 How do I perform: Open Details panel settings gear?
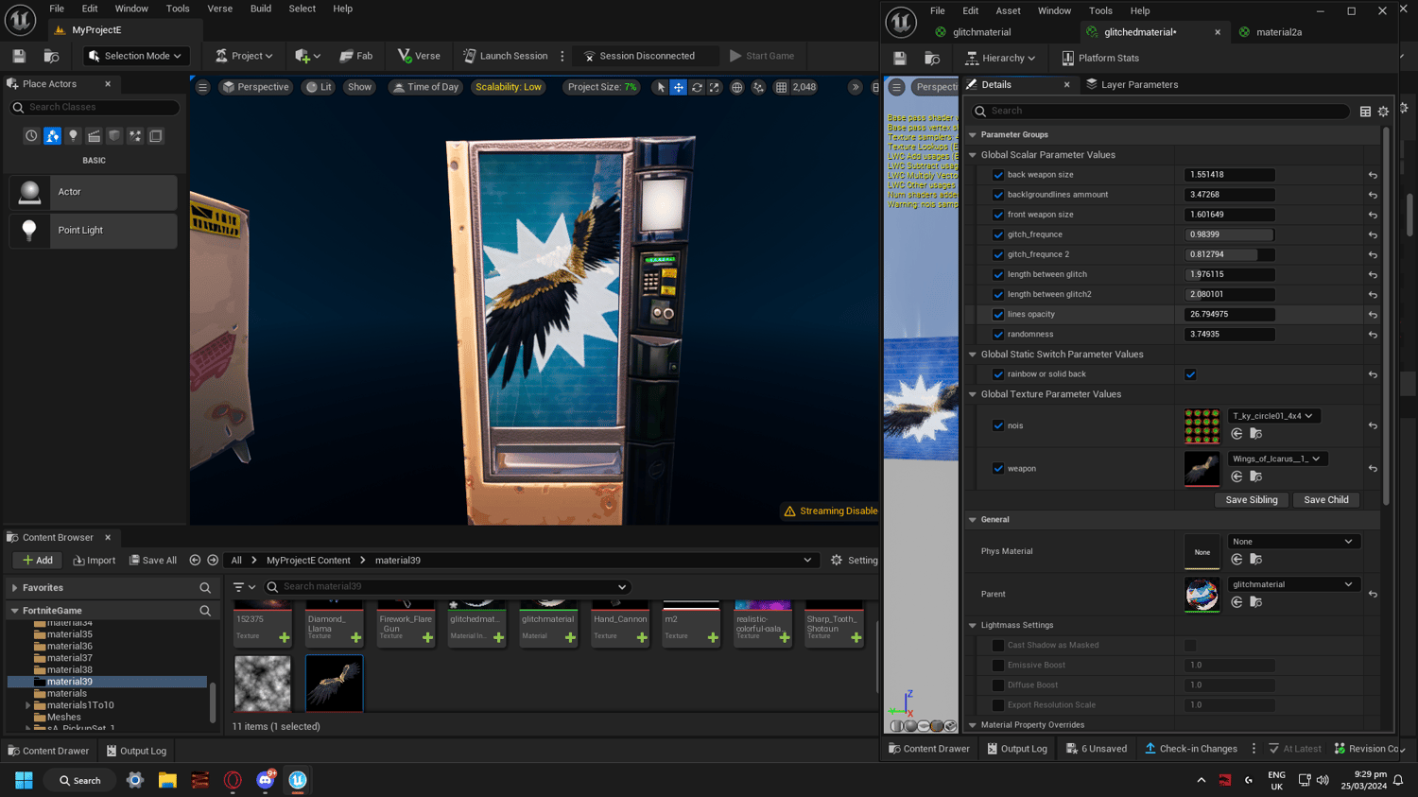tap(1383, 112)
